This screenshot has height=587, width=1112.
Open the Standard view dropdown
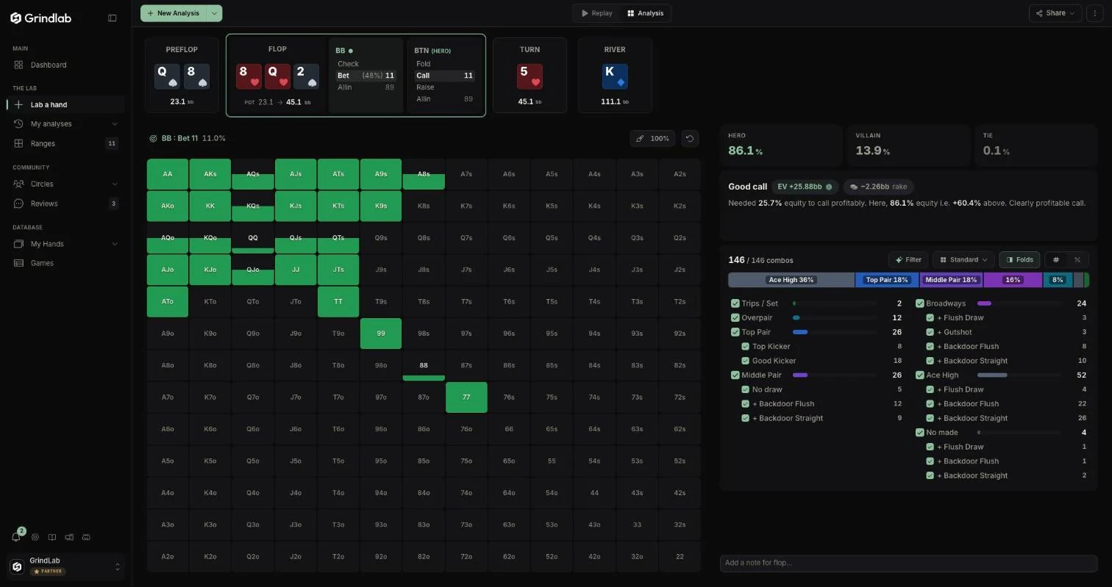click(x=963, y=259)
